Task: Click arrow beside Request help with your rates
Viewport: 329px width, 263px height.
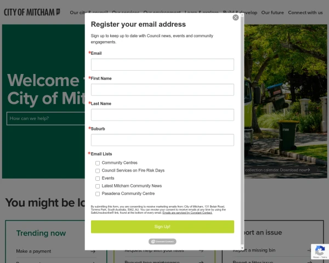Action: point(201,250)
